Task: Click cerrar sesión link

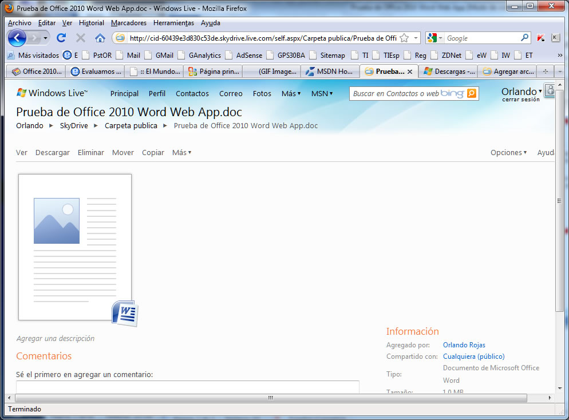Action: tap(521, 100)
